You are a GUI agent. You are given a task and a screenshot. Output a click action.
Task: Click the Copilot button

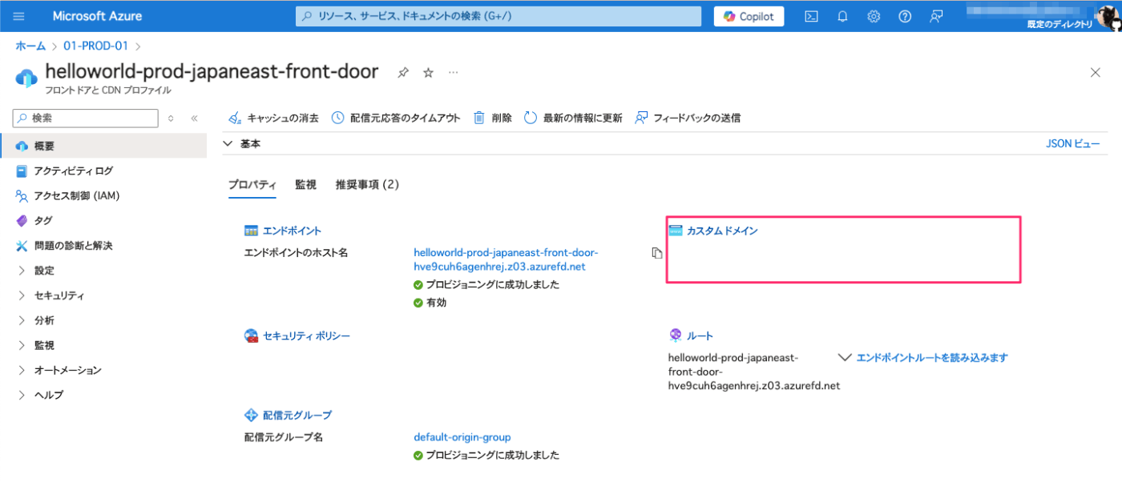pyautogui.click(x=749, y=16)
